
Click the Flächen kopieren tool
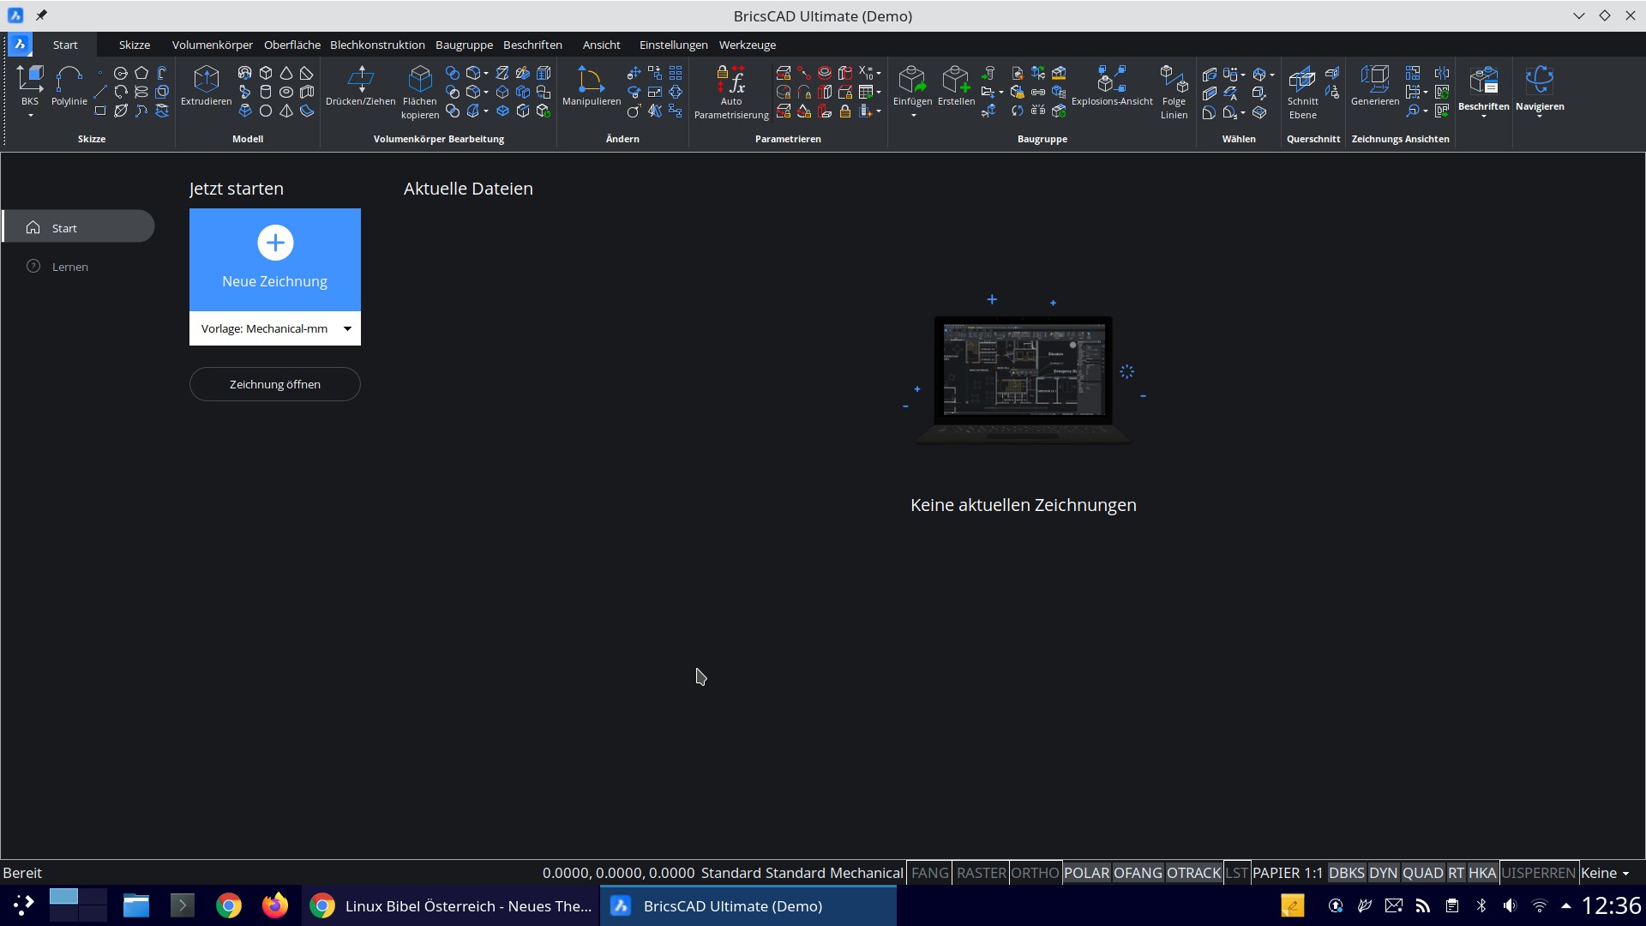click(x=419, y=88)
